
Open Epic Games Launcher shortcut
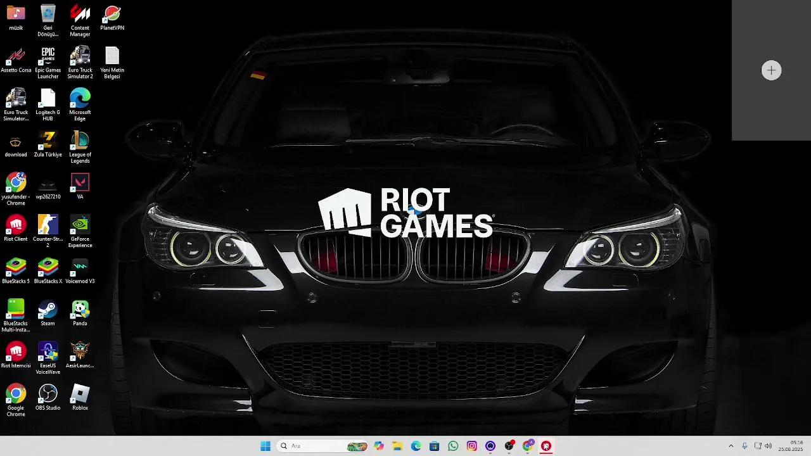tap(48, 63)
